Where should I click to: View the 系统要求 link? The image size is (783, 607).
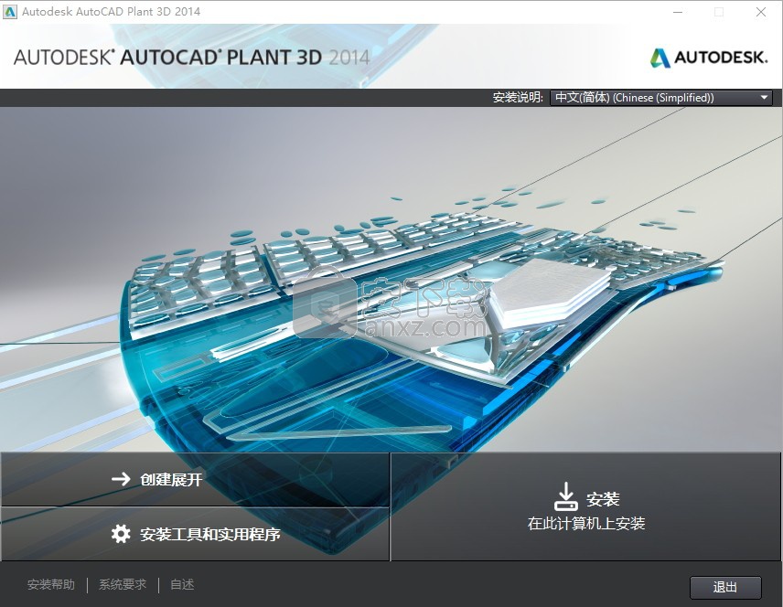pyautogui.click(x=123, y=584)
